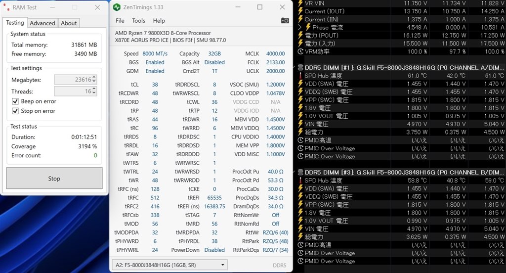
Task: Expand the Phase 電流 sensor row
Action: (299, 27)
